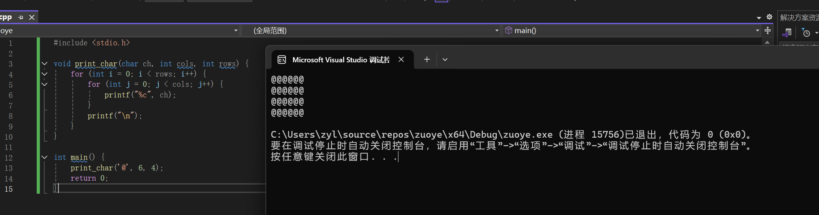Click the return 0 statement
This screenshot has width=819, height=215.
coord(89,178)
